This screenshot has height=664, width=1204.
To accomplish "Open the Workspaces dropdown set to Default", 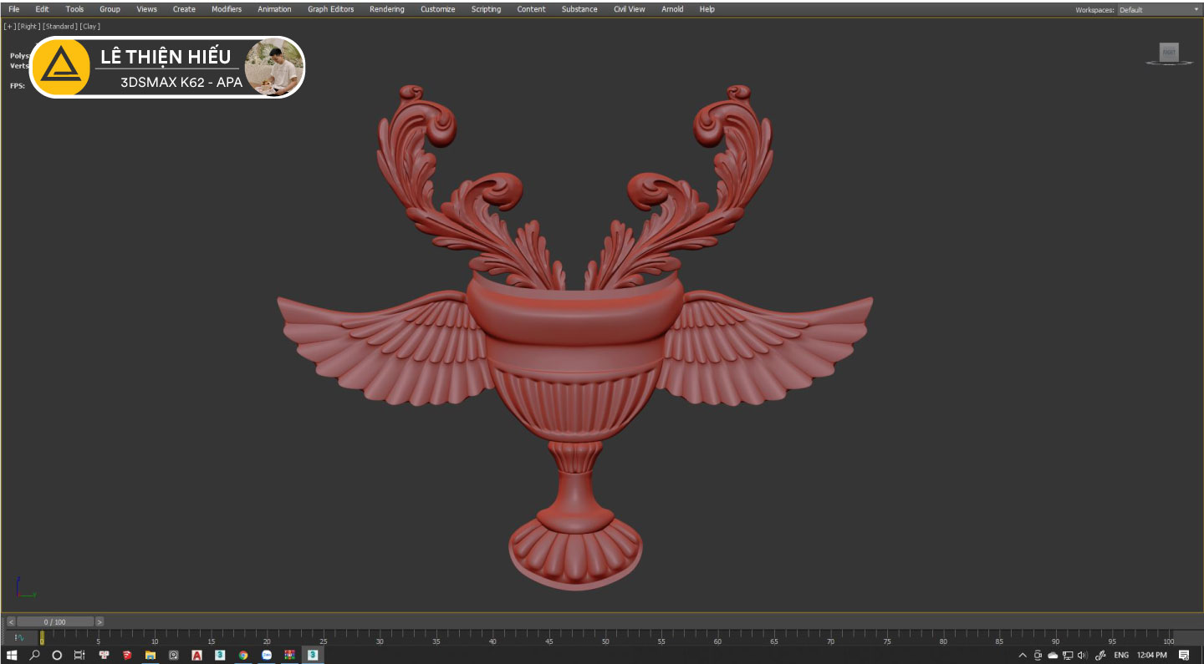I will (1158, 10).
